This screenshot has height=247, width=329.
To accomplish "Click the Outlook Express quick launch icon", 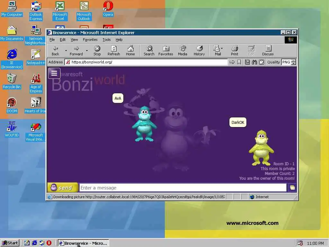I will [x=42, y=243].
